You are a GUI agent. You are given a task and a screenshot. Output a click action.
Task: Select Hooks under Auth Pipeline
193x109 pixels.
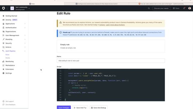pyautogui.click(x=8, y=58)
